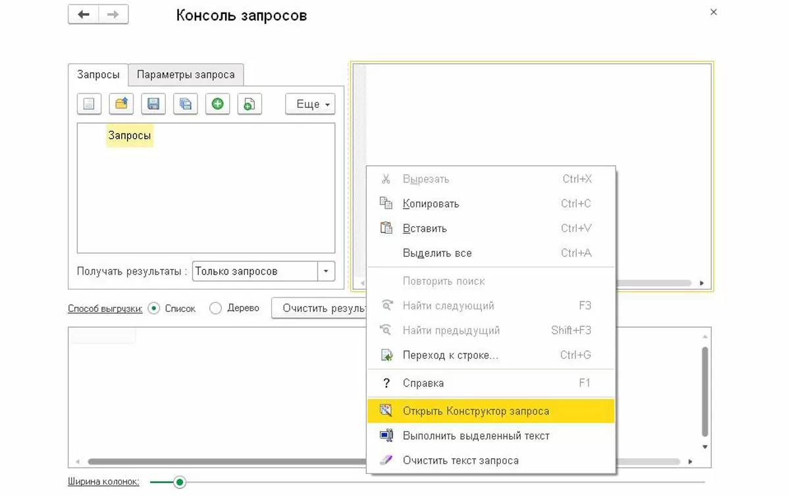
Task: Choose Повторить поиск menu entry
Action: (490, 281)
